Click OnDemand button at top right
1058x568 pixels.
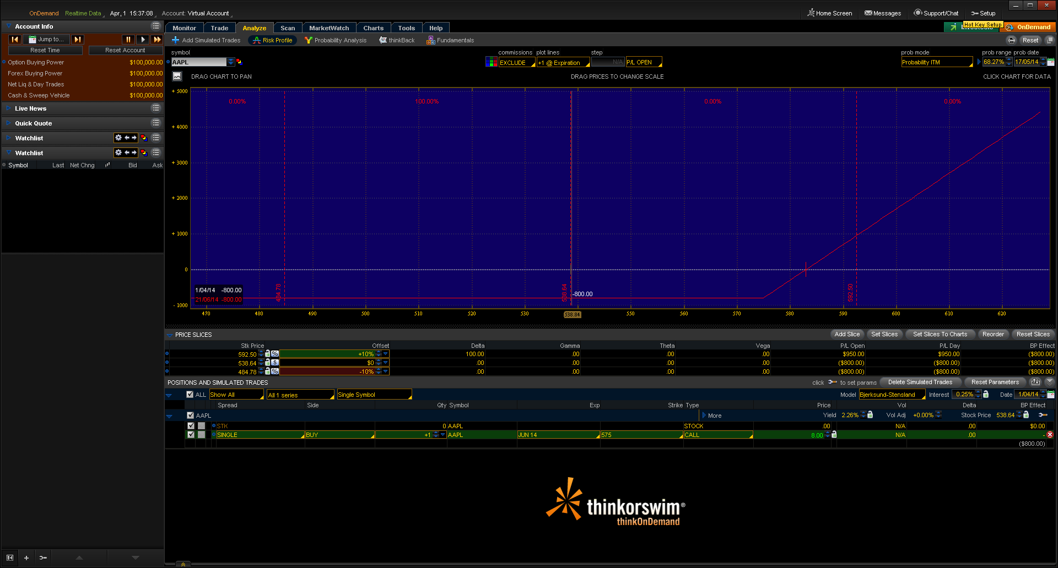tap(1028, 27)
